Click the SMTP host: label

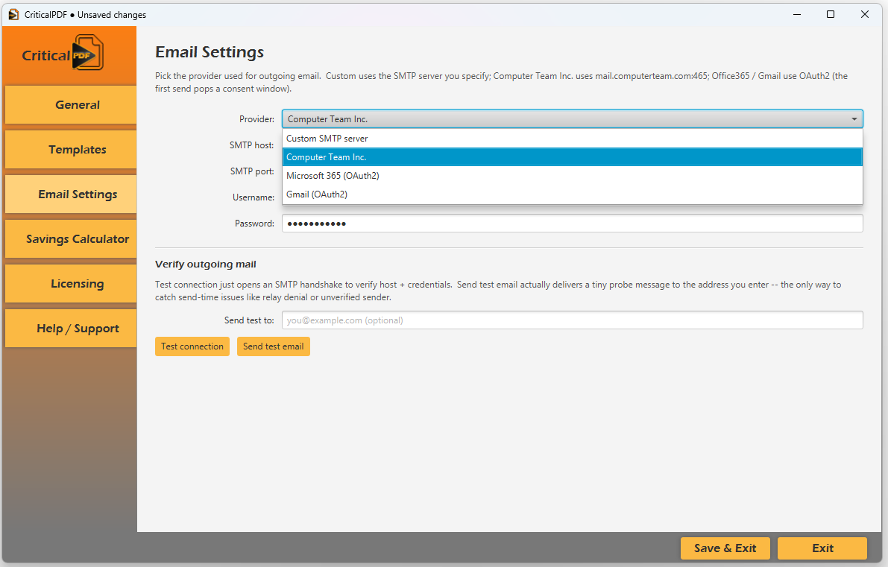coord(251,145)
